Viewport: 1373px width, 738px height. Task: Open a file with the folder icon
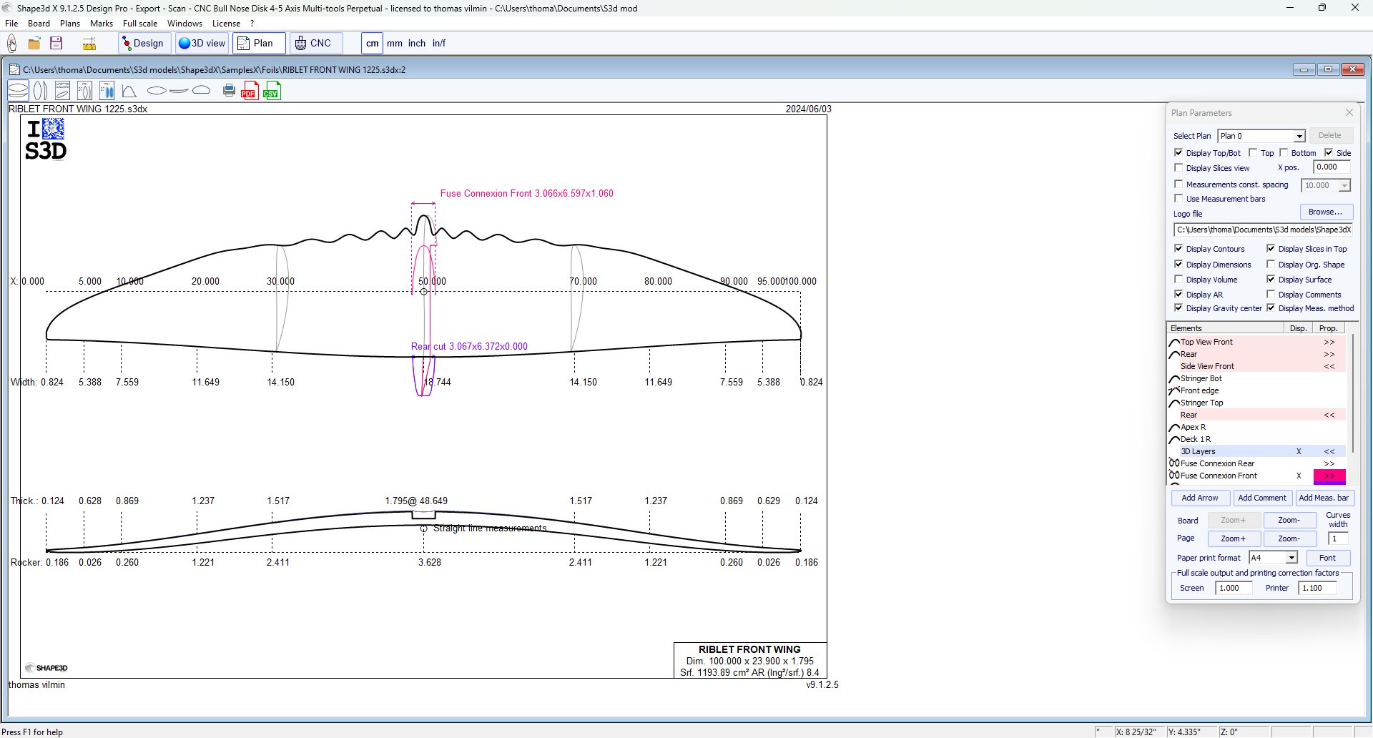point(34,44)
